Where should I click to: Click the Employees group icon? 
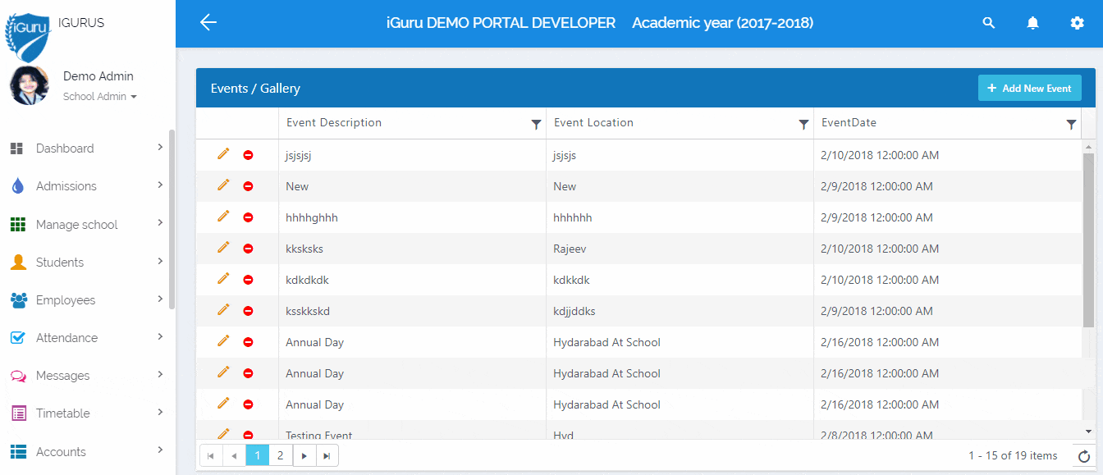[19, 300]
